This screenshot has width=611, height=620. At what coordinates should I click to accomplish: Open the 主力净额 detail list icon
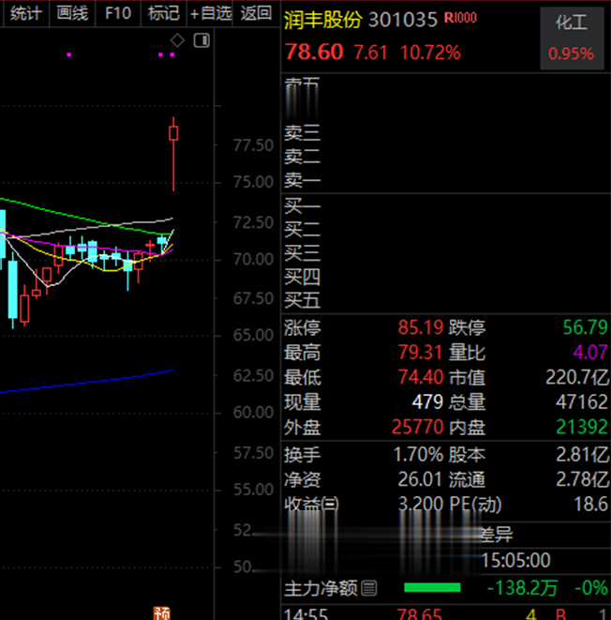pos(369,588)
